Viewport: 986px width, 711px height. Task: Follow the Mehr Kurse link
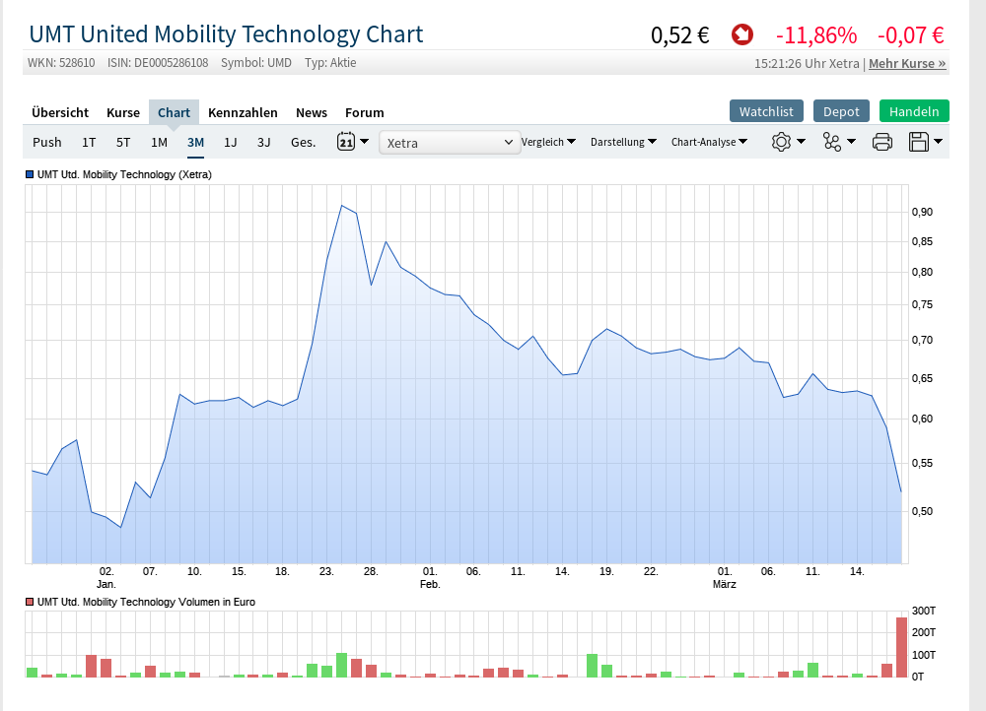click(x=907, y=63)
